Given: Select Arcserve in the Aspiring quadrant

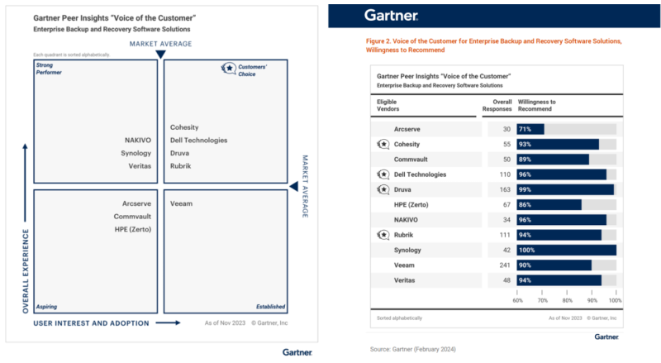Looking at the screenshot, I should pos(136,203).
